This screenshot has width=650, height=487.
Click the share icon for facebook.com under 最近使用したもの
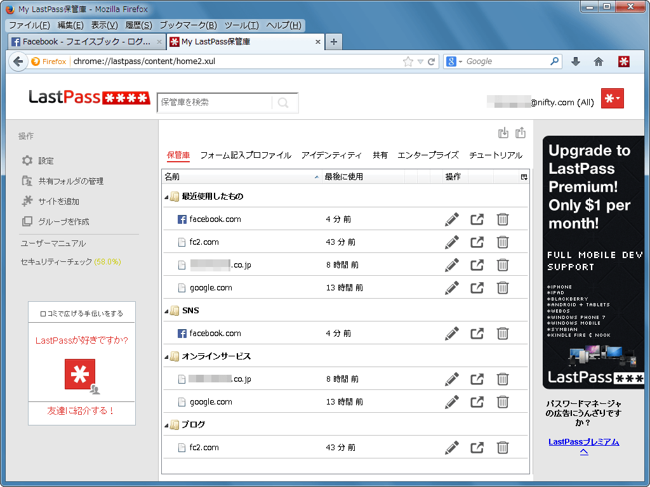tap(477, 219)
